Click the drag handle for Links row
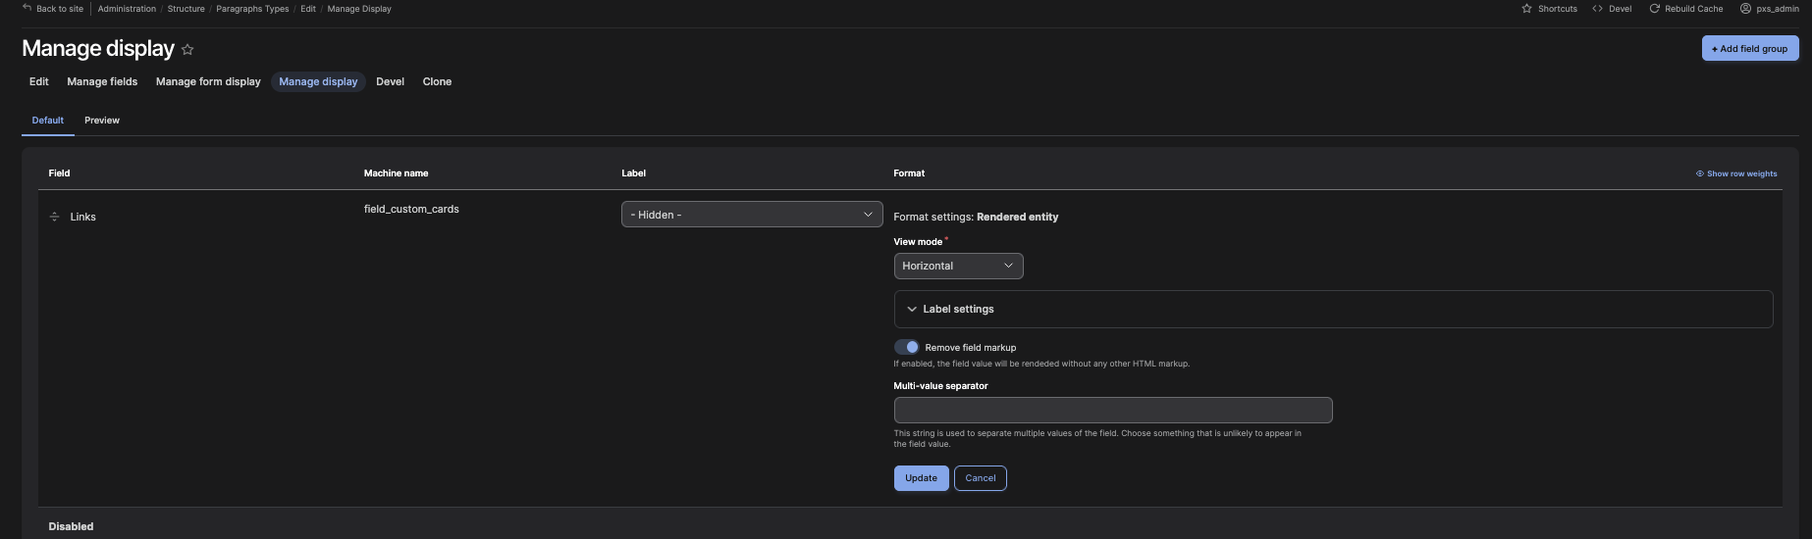Screen dimensions: 1812x539 [x=54, y=217]
